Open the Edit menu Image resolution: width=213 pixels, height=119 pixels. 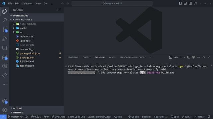click(17, 3)
